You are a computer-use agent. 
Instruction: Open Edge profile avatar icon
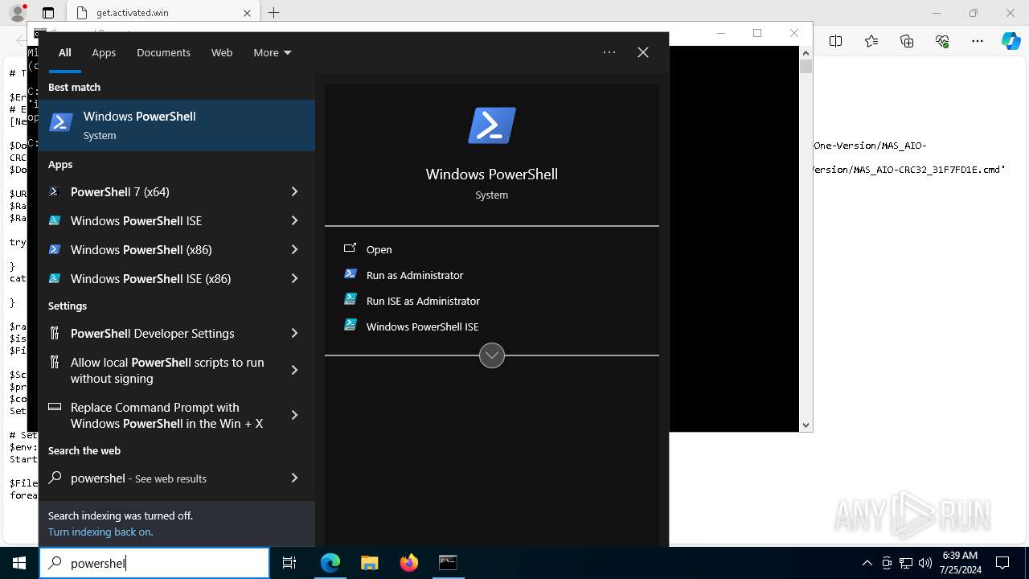point(18,13)
